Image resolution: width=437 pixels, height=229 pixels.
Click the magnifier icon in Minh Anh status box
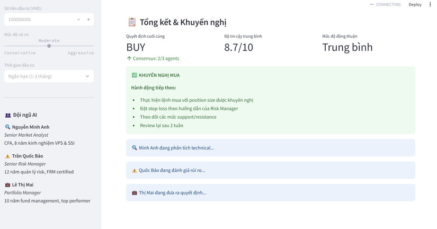(135, 148)
